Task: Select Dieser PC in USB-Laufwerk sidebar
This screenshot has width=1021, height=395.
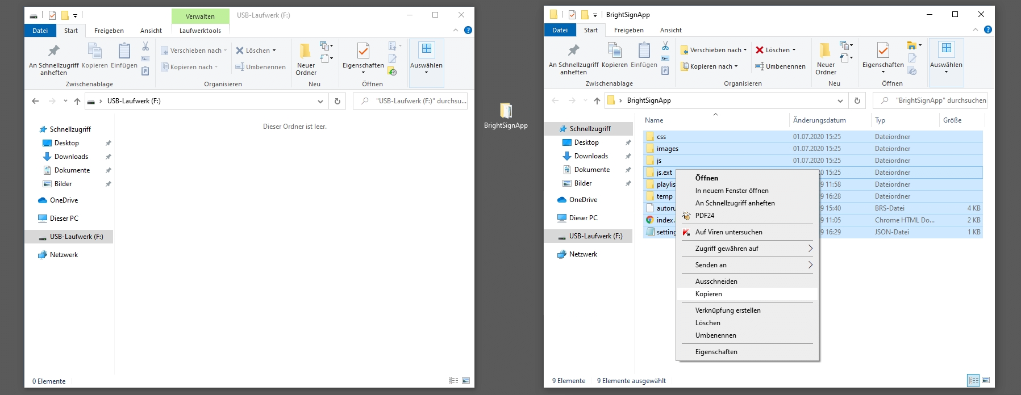Action: 64,218
